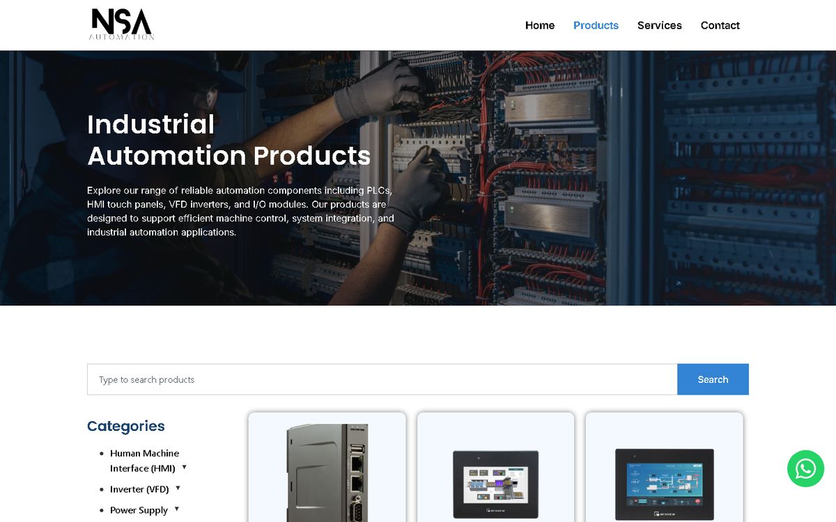Expand the Power Supply arrow
Screen dimensions: 836x522
(177, 509)
